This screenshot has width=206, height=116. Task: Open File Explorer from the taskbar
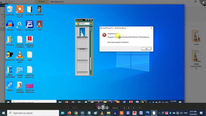pos(108,113)
